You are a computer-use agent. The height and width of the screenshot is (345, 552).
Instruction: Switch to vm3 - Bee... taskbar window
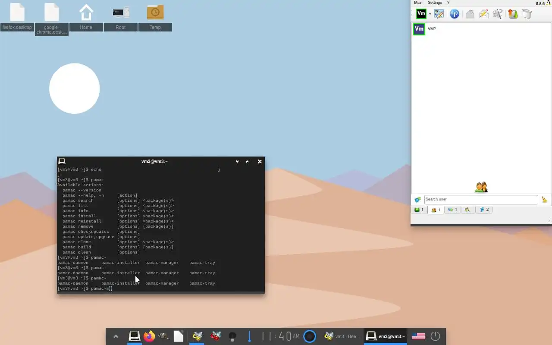click(343, 336)
